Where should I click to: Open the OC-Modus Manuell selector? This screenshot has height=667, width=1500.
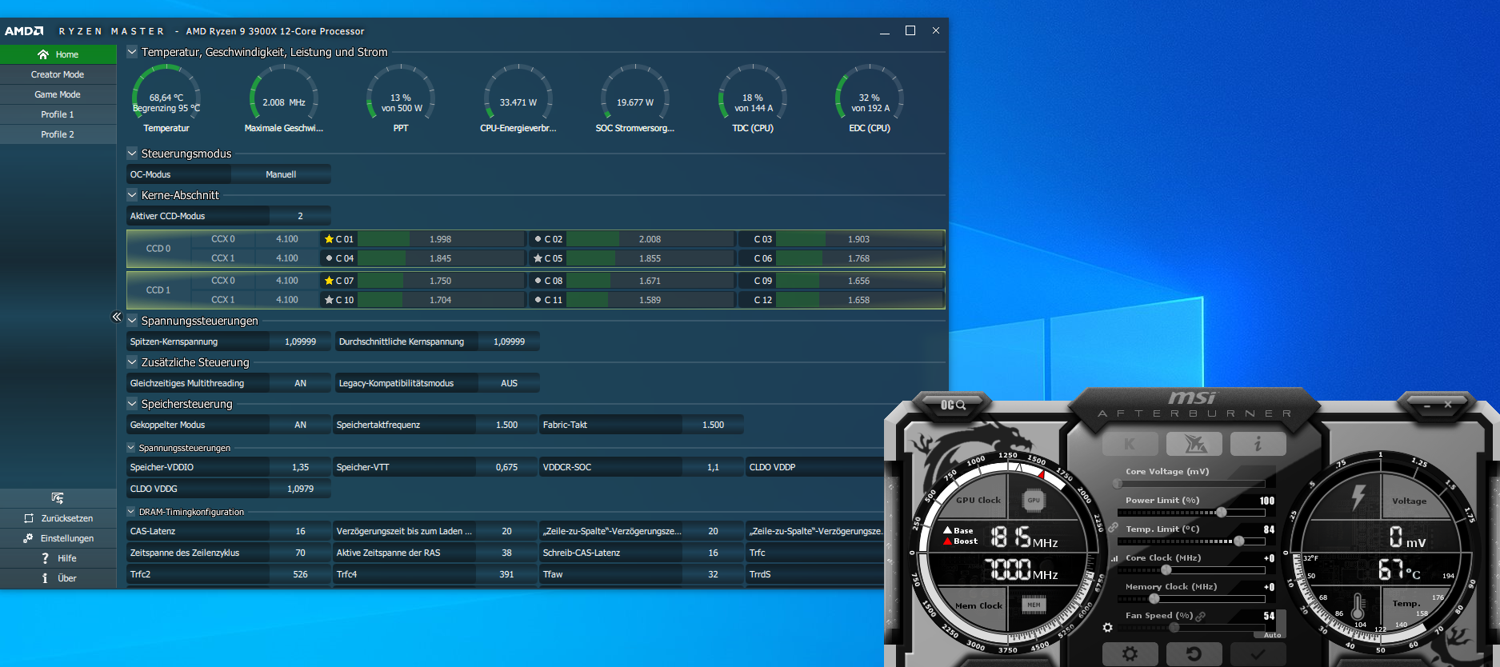(281, 174)
